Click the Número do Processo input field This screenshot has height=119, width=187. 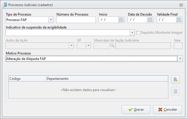pos(76,20)
